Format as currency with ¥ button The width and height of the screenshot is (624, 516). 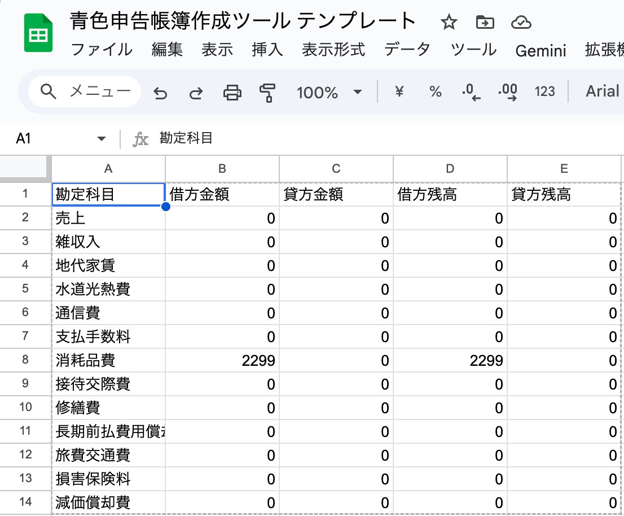tap(399, 91)
